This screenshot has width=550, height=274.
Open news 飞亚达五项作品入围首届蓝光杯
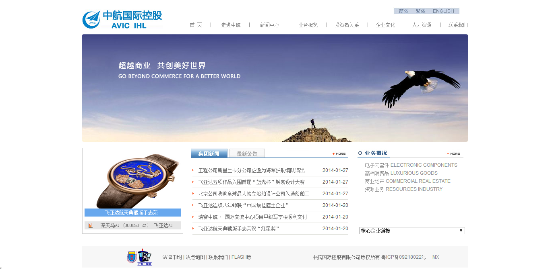pos(251,182)
